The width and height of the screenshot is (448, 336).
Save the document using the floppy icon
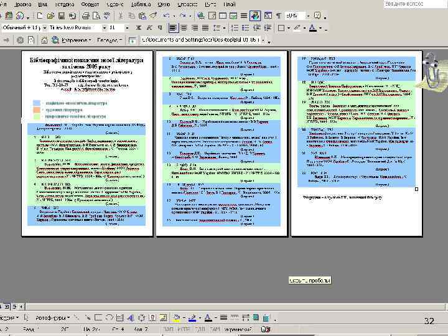pyautogui.click(x=62, y=16)
